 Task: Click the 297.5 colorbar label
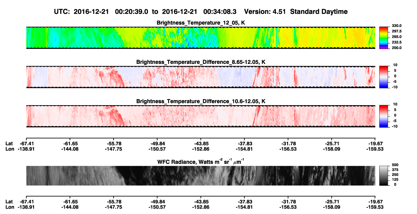click(396, 31)
